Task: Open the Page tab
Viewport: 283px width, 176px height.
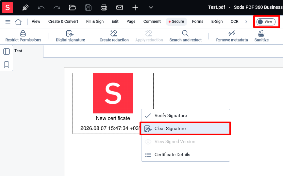Action: pyautogui.click(x=131, y=22)
